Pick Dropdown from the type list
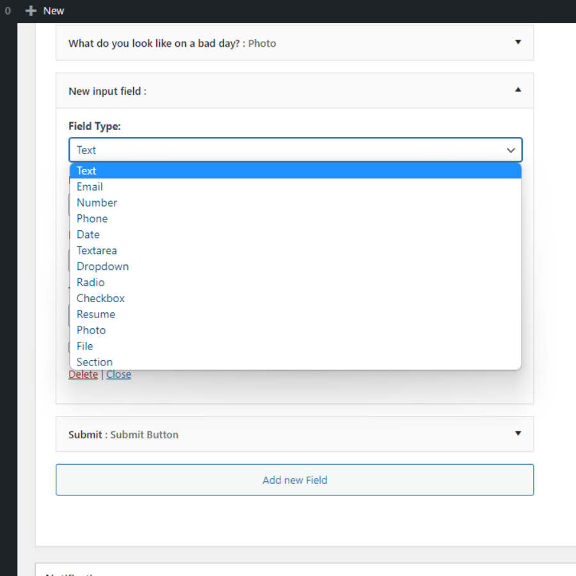The height and width of the screenshot is (576, 576). coord(295,266)
